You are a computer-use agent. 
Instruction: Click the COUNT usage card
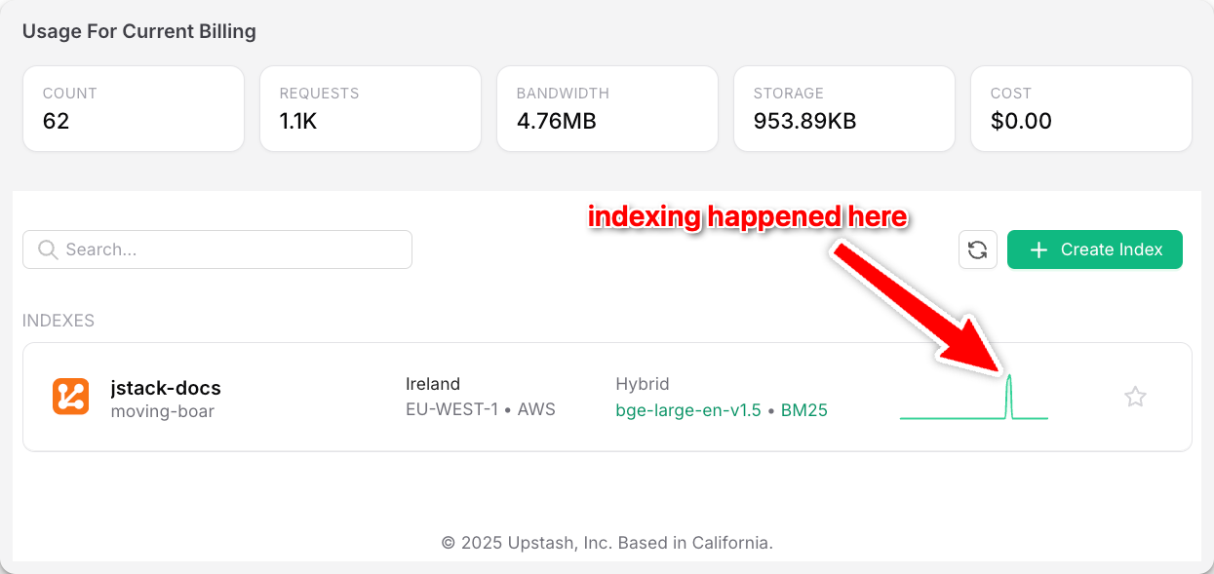click(133, 108)
